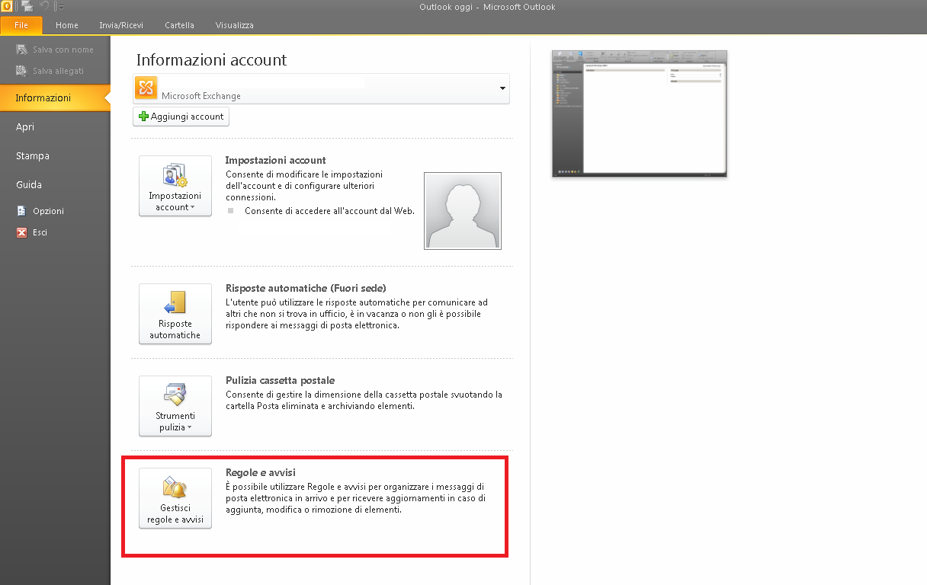The image size is (927, 585).
Task: Click the Impostazioni account section heading
Action: coord(275,161)
